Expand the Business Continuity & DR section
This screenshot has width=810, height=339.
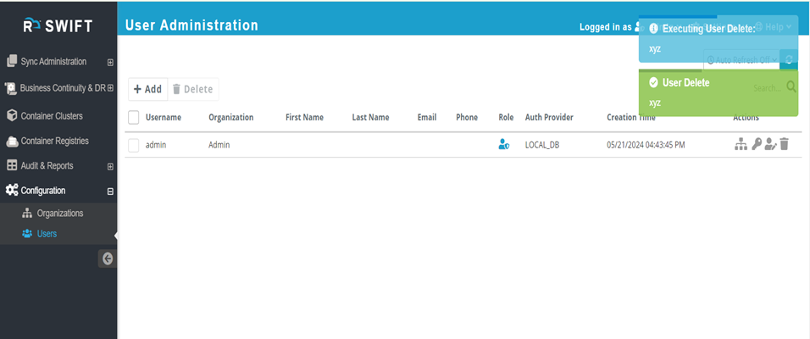(x=110, y=88)
